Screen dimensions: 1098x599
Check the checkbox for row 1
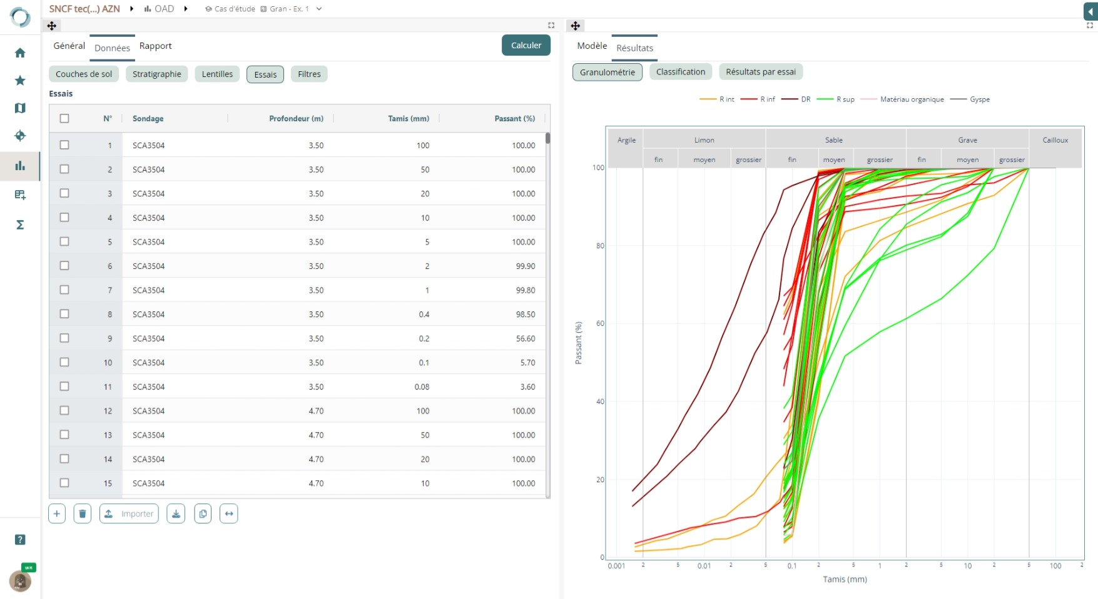(x=64, y=145)
